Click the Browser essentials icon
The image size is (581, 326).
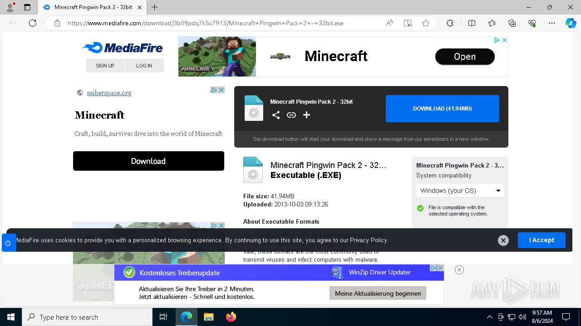pos(532,23)
